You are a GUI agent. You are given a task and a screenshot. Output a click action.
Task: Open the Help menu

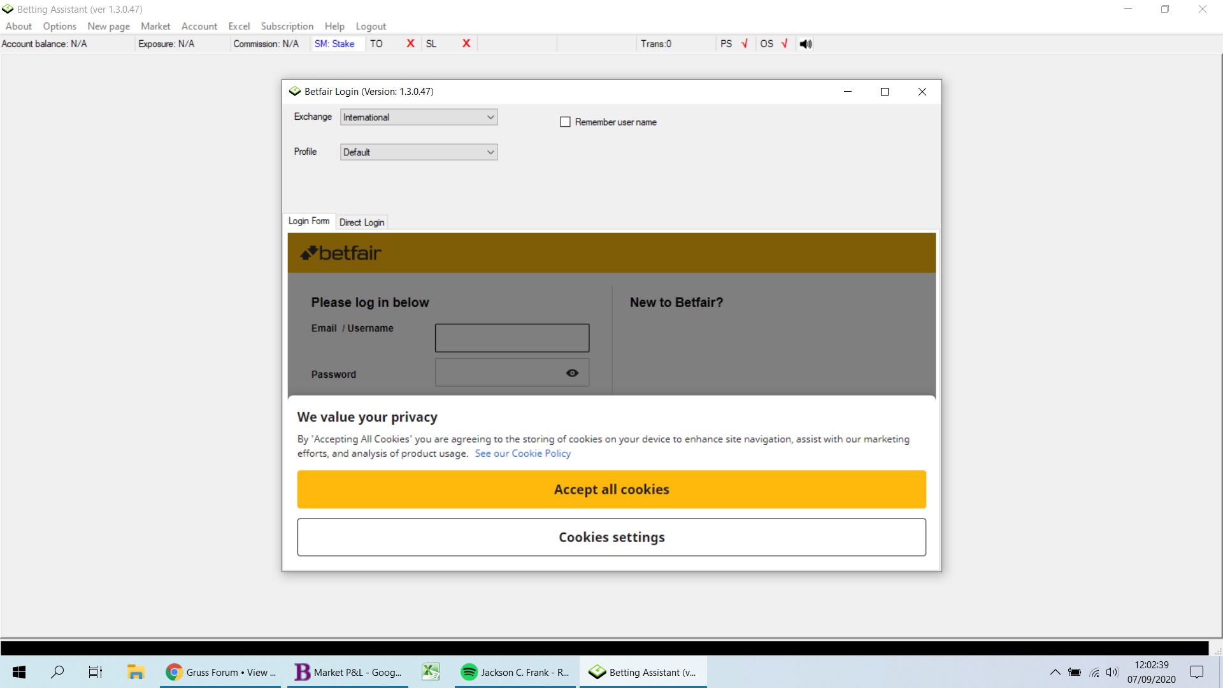coord(334,26)
